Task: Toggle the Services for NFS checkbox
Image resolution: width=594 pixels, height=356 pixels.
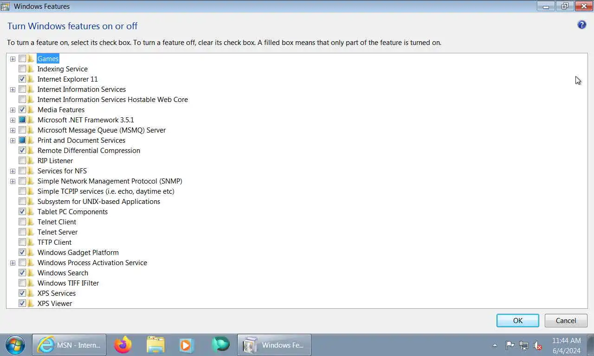Action: tap(22, 171)
